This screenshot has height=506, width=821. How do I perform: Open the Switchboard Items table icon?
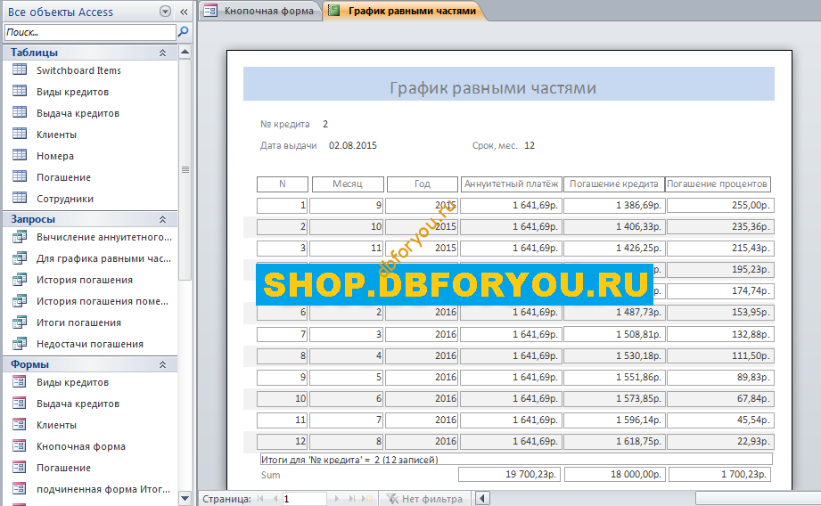20,69
